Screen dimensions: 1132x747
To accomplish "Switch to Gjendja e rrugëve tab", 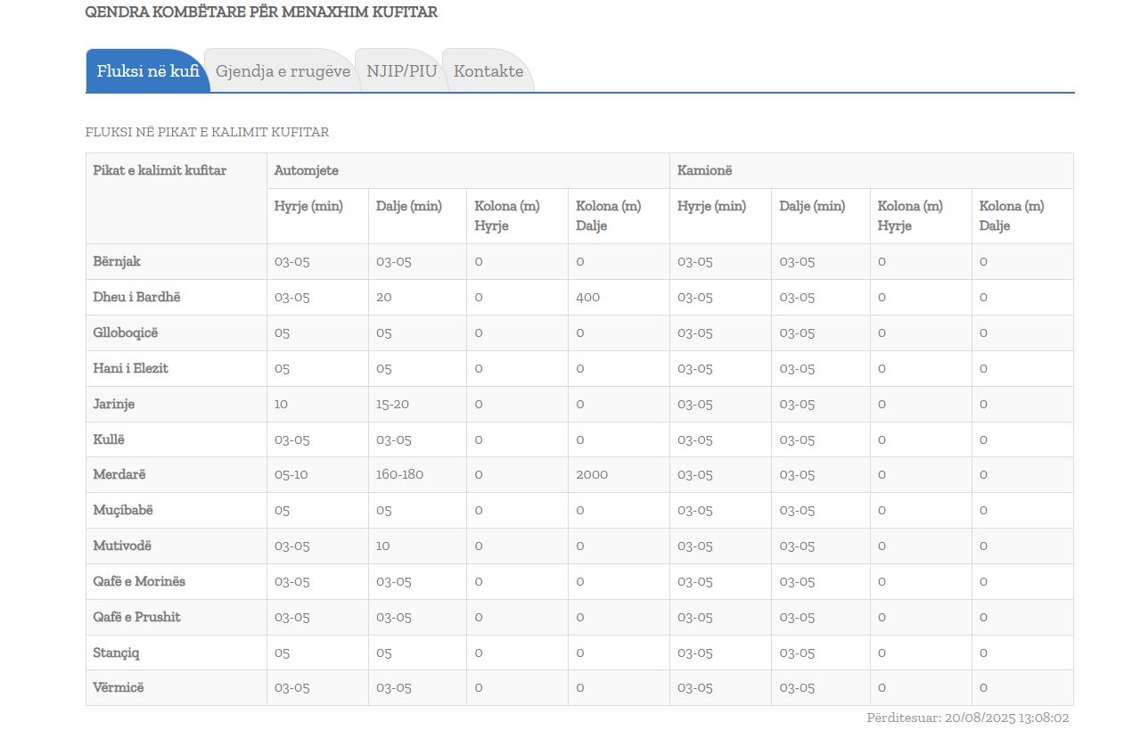I will point(283,71).
